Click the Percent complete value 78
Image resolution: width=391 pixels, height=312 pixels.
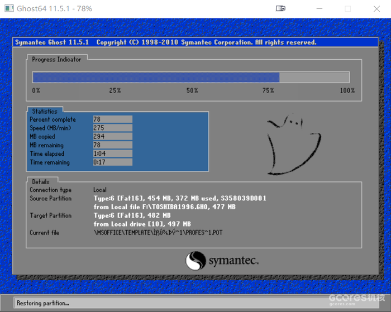click(113, 119)
